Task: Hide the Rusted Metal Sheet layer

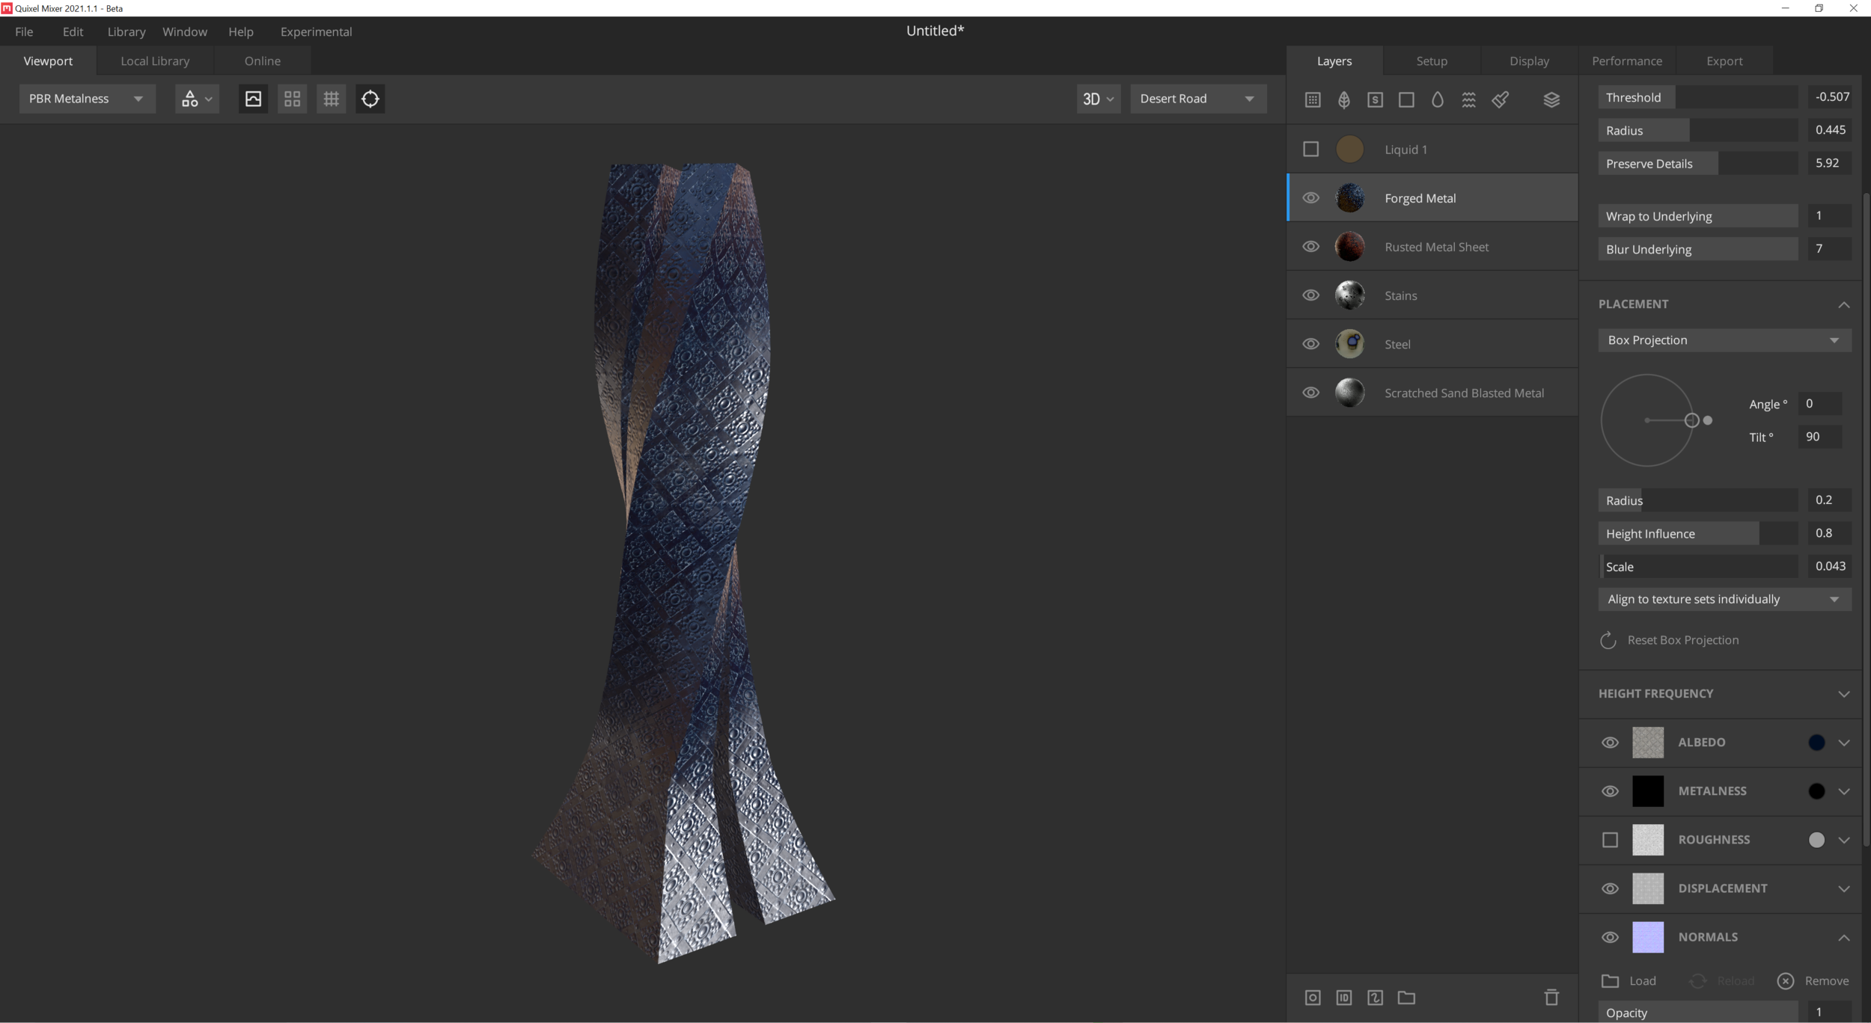Action: tap(1310, 247)
